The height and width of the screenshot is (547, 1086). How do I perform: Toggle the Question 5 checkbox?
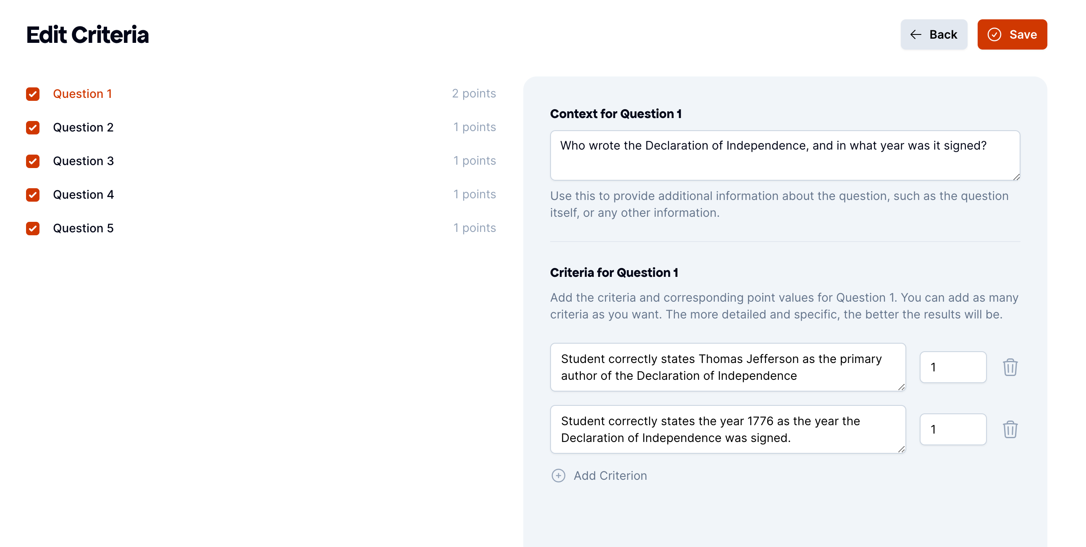(33, 228)
